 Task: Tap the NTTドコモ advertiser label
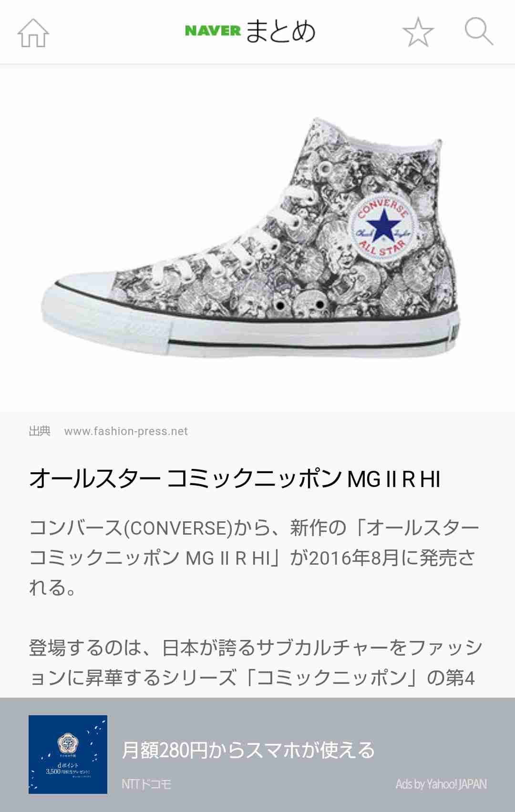pyautogui.click(x=146, y=784)
